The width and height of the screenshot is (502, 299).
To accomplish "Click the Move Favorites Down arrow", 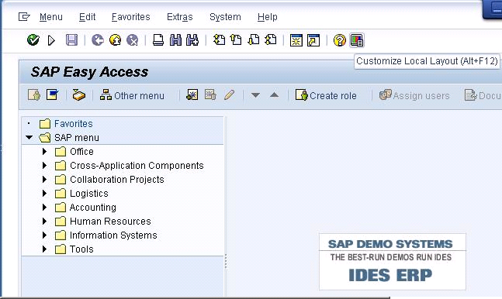I will pyautogui.click(x=255, y=95).
